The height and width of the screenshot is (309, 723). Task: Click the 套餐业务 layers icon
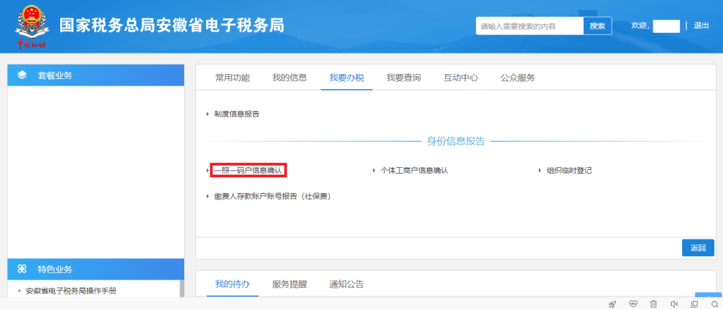22,75
